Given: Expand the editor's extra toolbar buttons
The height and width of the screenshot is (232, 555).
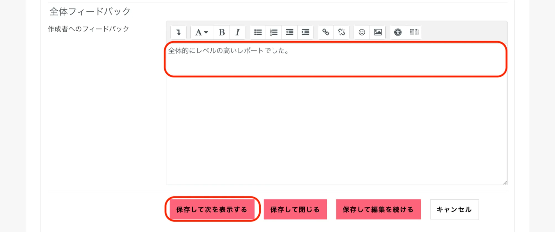Looking at the screenshot, I should [x=178, y=32].
